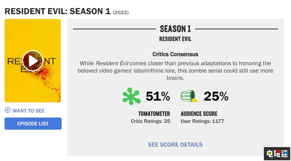Click Critic Ratings: 35 count
The width and height of the screenshot is (291, 161).
tap(150, 121)
